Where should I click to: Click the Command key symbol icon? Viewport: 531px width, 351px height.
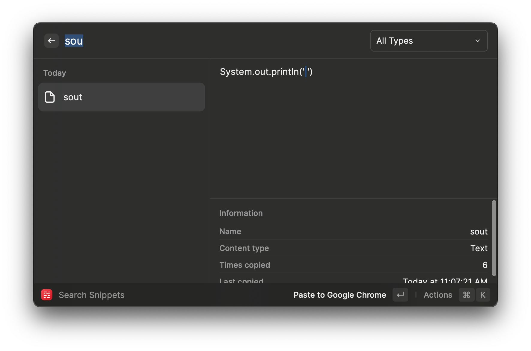click(x=466, y=295)
